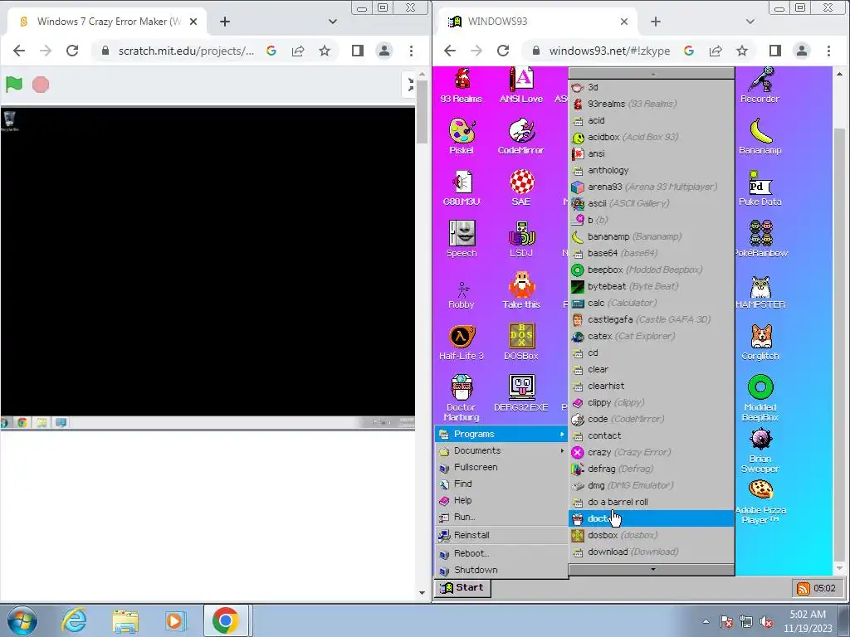Screen dimensions: 850x637
Task: Launch arena93 from the programs list
Action: pyautogui.click(x=652, y=187)
